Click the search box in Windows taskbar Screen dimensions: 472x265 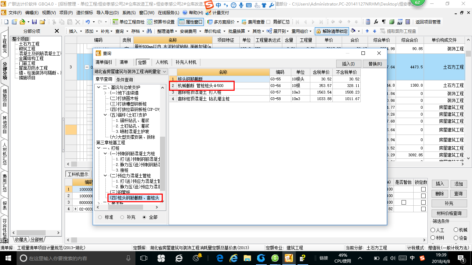click(x=75, y=258)
